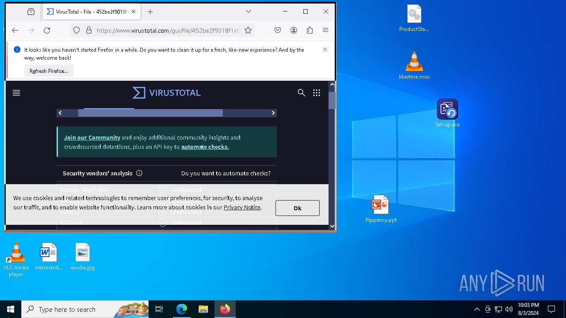Expand the list all tabs dropdown
The image size is (566, 318).
click(249, 11)
